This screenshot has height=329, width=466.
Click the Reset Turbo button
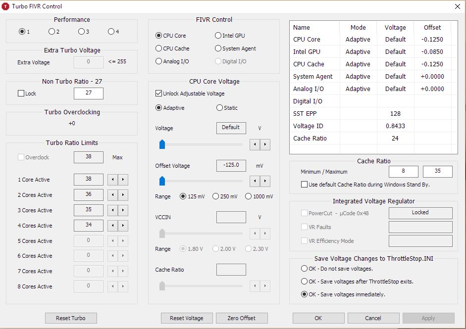coord(71,318)
